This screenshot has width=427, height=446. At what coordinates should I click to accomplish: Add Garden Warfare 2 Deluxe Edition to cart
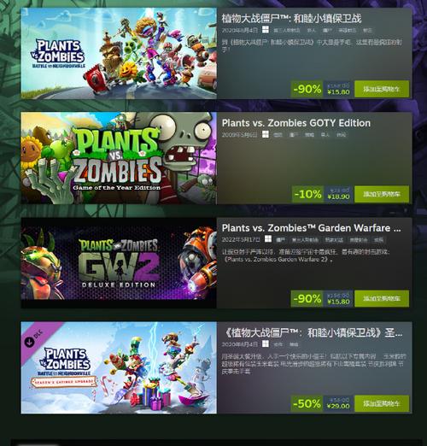382,298
